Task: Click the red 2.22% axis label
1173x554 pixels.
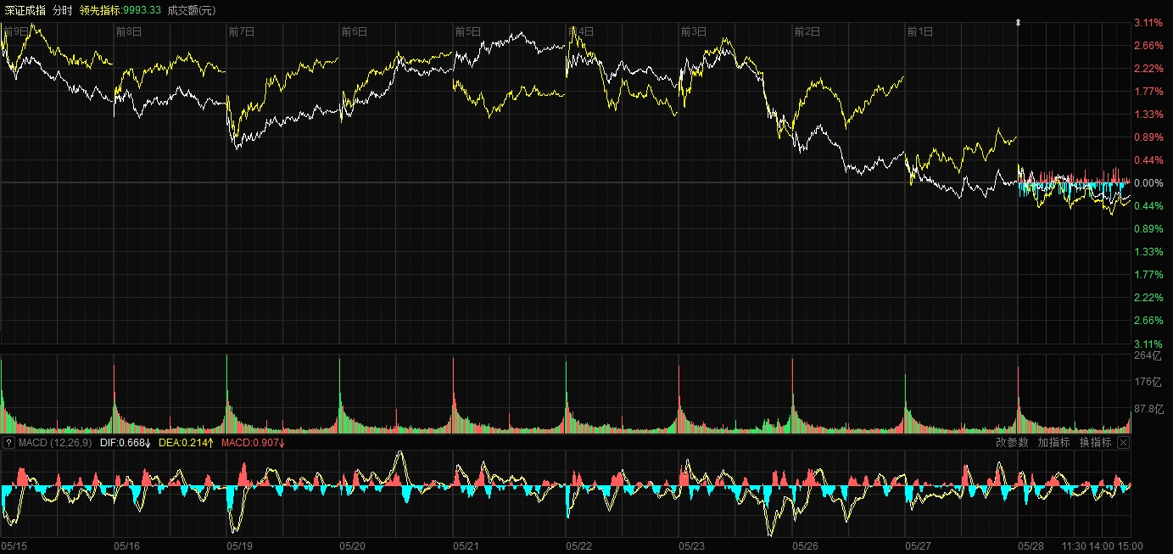Action: (1148, 68)
